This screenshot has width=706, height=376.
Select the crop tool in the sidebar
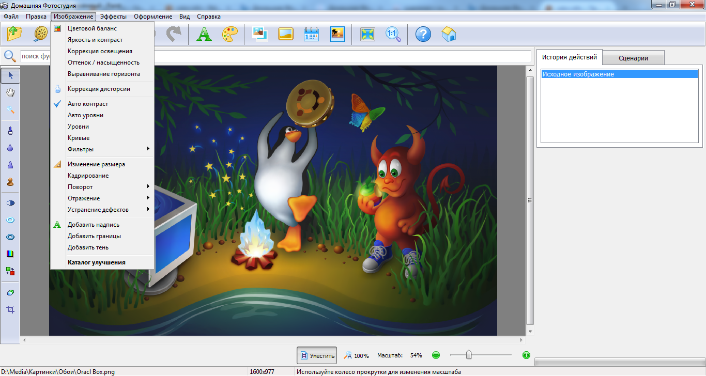(x=10, y=309)
